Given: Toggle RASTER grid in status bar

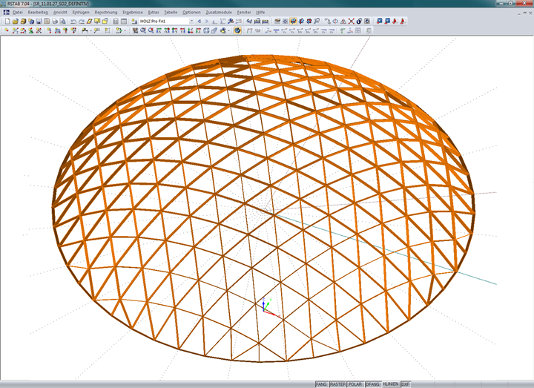Looking at the screenshot, I should pos(337,384).
